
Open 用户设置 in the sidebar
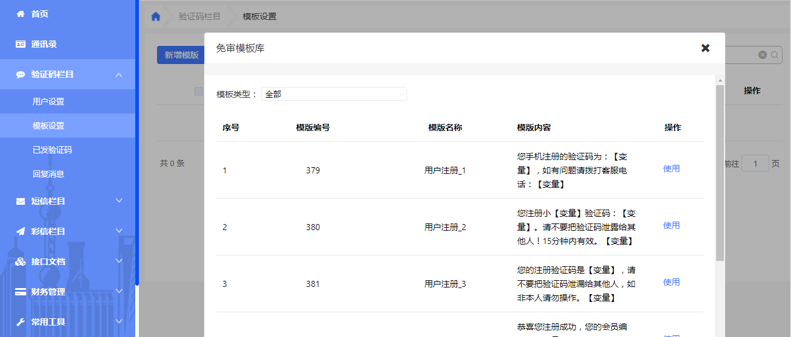pyautogui.click(x=48, y=101)
